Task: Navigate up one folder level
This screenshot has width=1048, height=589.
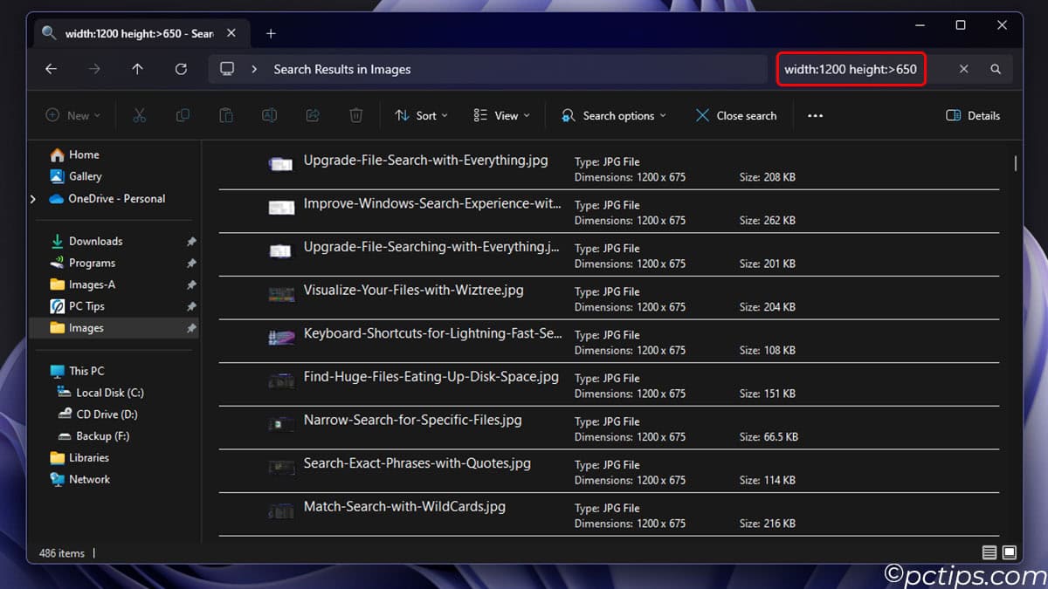Action: click(x=137, y=69)
